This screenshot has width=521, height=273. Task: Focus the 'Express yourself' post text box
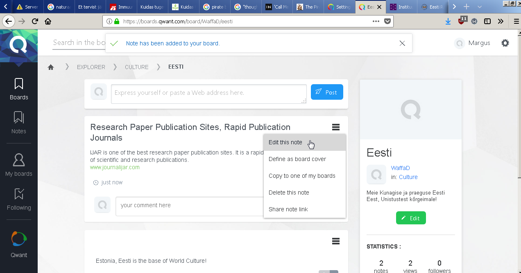point(209,94)
